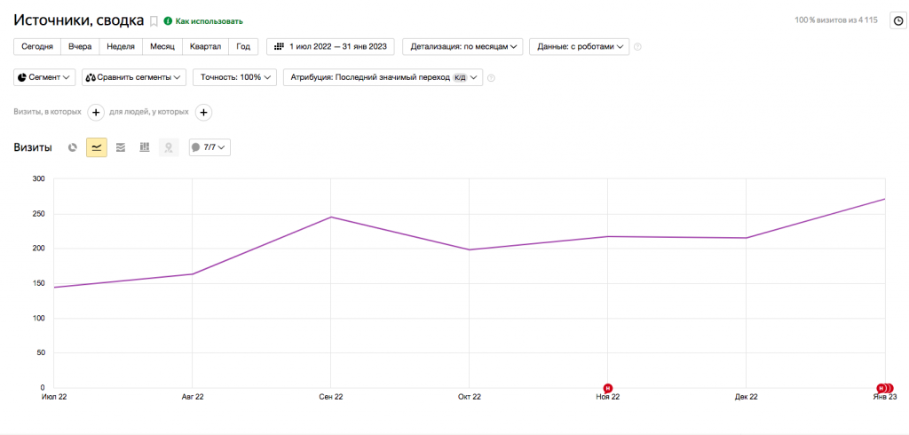
Task: Click the disabled map chart icon
Action: (169, 147)
